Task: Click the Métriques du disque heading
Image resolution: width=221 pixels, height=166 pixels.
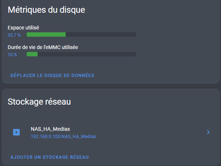Action: pos(46,10)
